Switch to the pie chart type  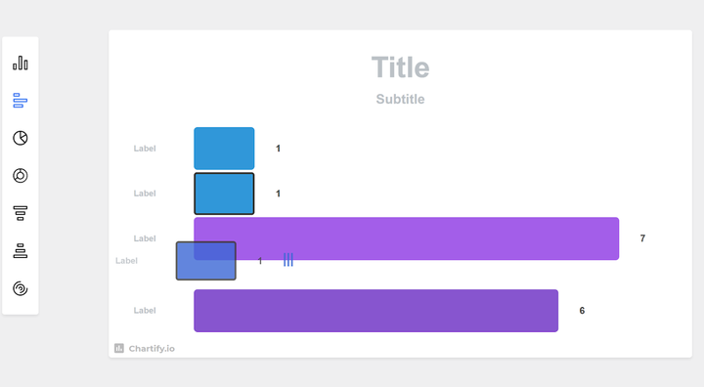pos(21,138)
